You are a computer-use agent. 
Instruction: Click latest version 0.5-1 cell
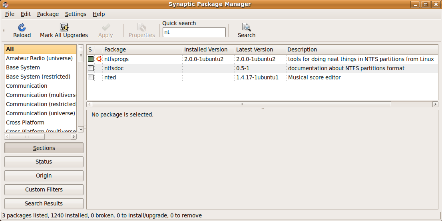243,68
